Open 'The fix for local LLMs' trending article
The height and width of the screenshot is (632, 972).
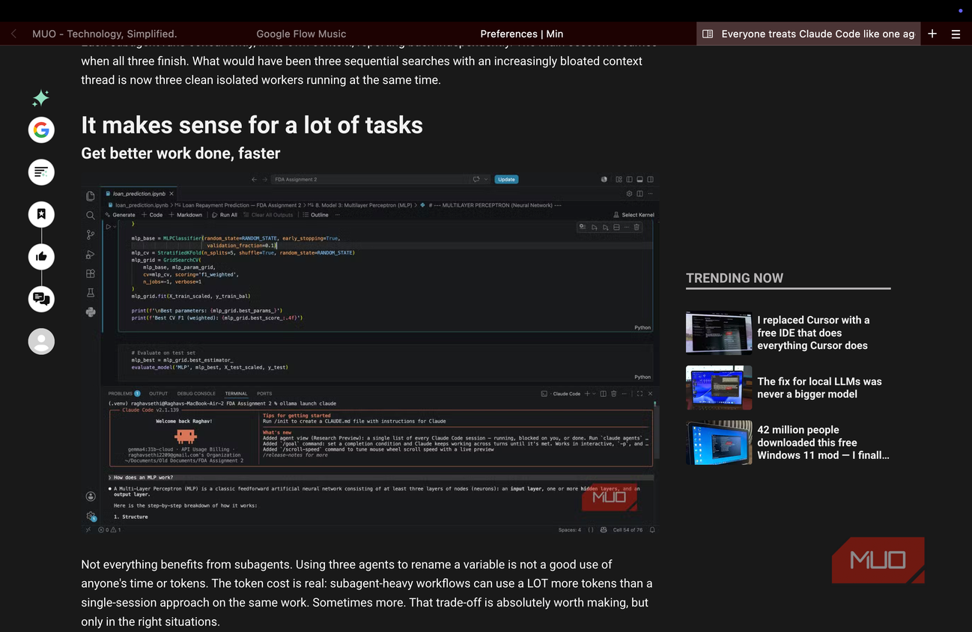819,388
